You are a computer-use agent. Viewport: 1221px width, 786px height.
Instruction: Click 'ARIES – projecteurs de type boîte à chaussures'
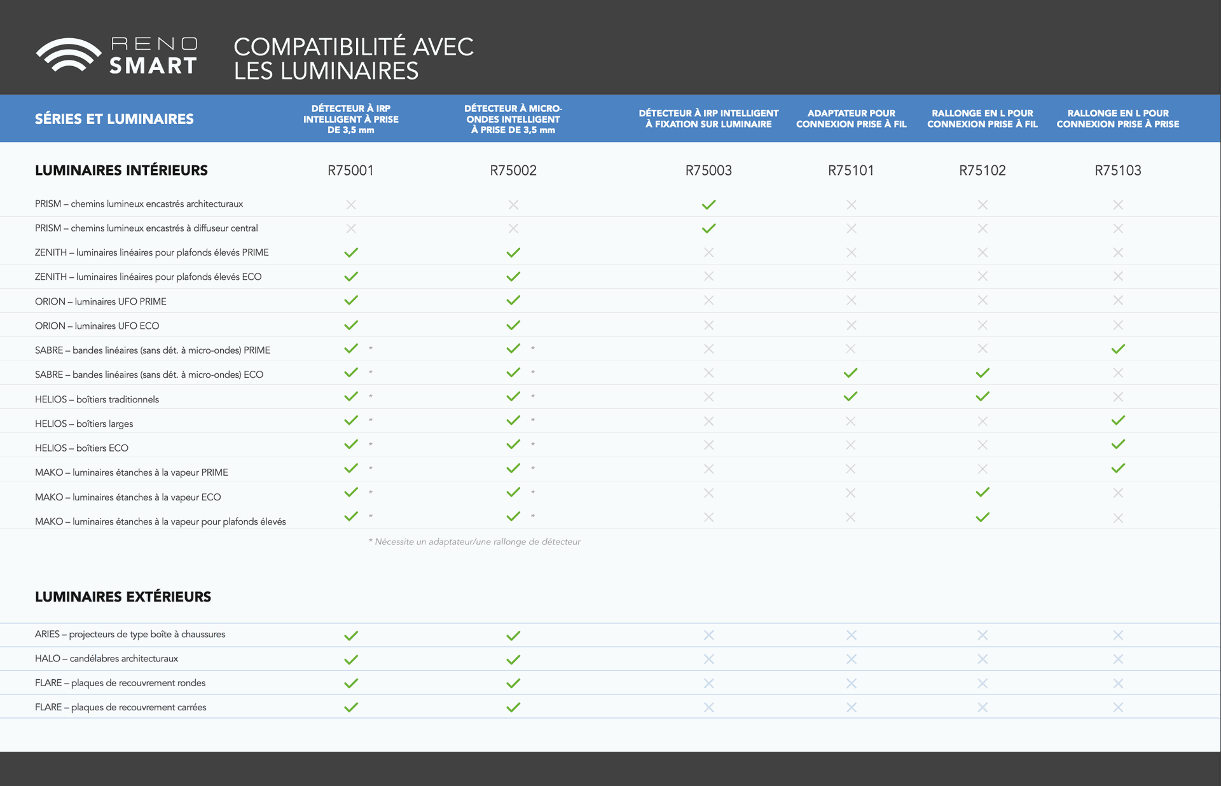click(130, 634)
